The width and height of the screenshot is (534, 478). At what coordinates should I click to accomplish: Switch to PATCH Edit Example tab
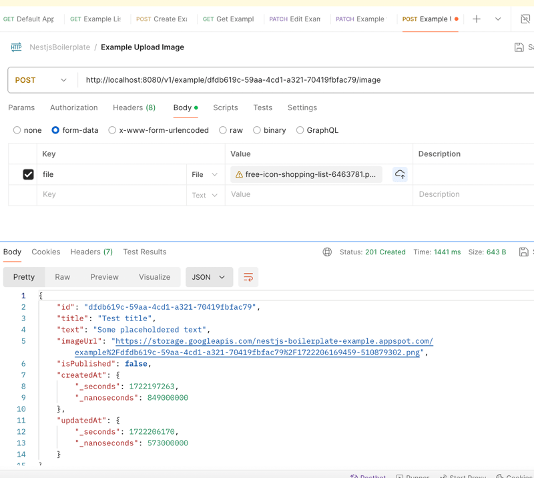[x=295, y=19]
